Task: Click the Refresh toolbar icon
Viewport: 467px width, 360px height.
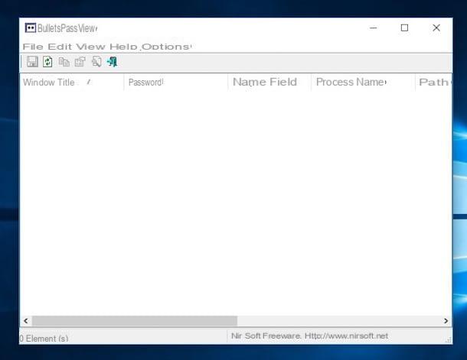Action: 47,62
